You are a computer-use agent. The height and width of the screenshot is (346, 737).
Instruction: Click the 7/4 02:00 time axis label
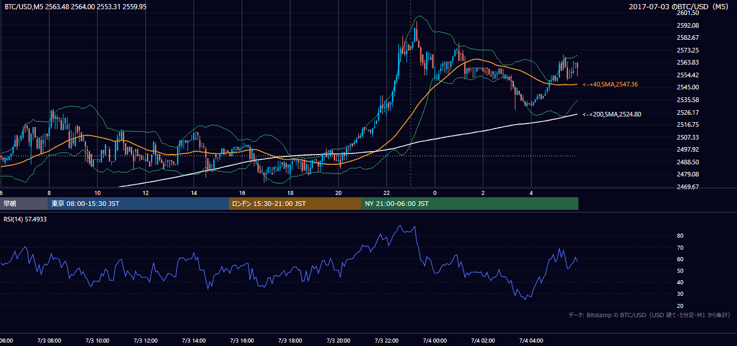pyautogui.click(x=483, y=340)
